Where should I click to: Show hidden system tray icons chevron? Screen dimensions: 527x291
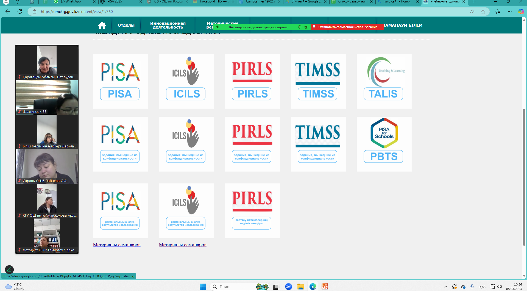[x=445, y=287]
